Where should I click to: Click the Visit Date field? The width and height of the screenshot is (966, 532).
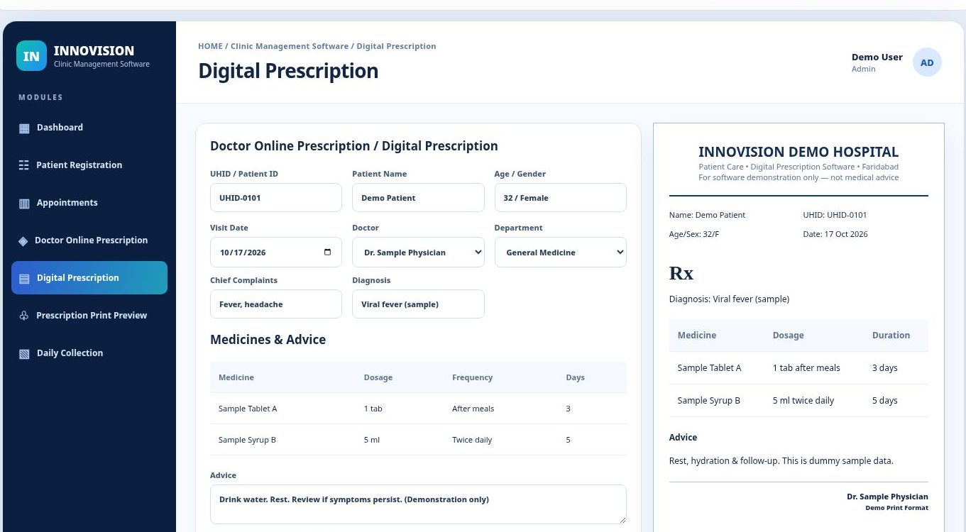pos(276,252)
